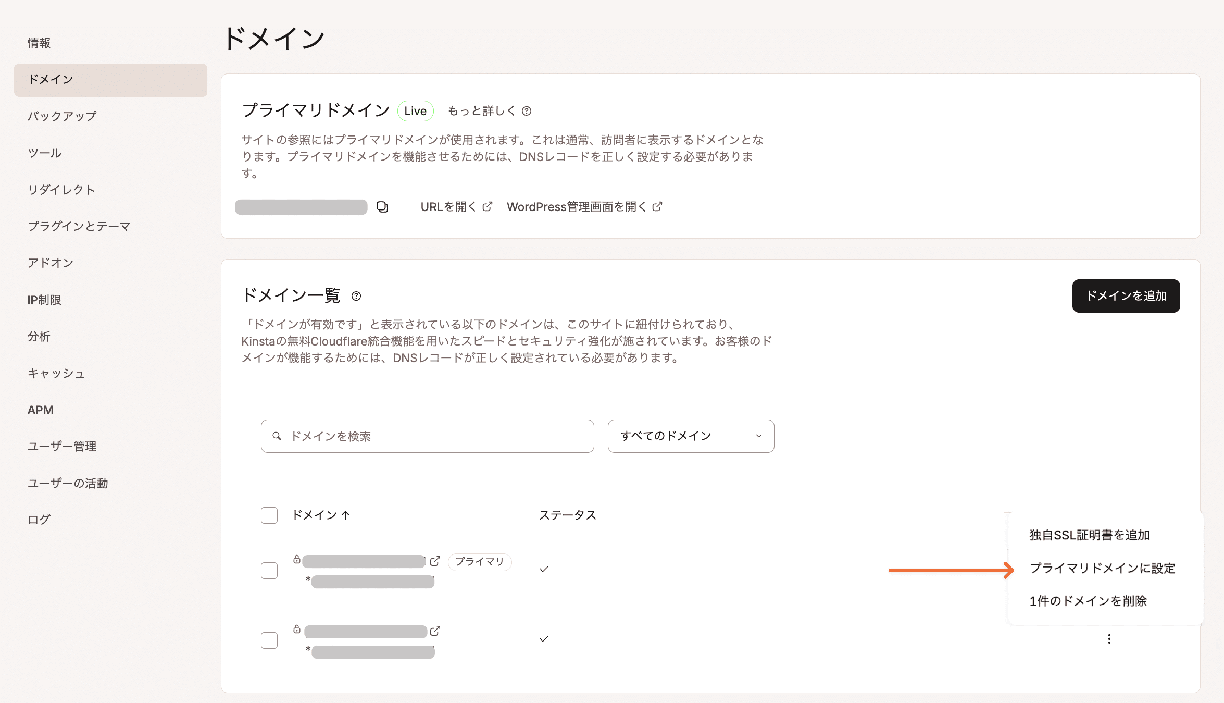Click the lock icon beside the second domain
Viewport: 1224px width, 703px height.
(x=296, y=631)
